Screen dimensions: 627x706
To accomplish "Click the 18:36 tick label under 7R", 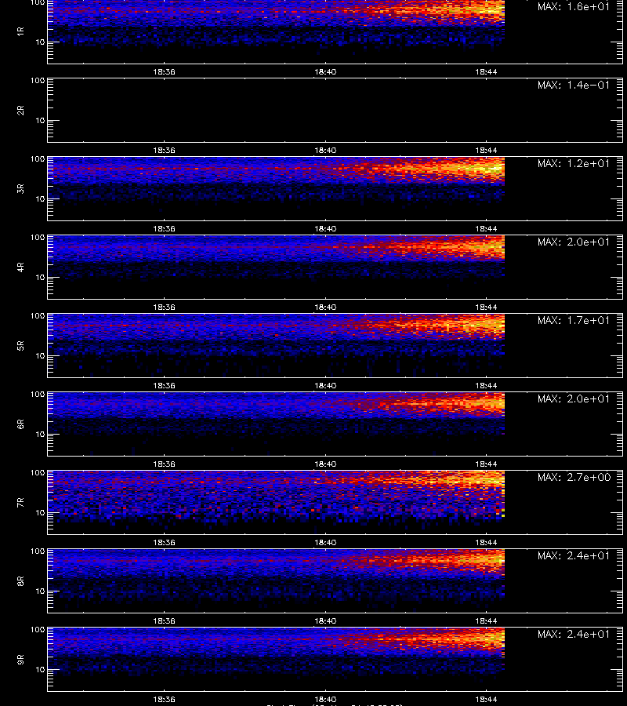I will coord(164,543).
